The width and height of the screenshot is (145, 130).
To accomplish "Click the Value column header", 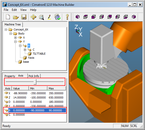I will click(x=20, y=88).
